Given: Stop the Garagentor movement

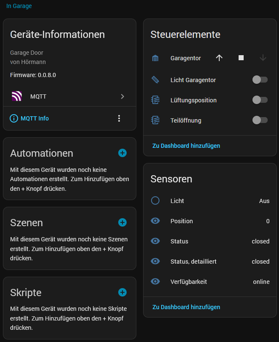Looking at the screenshot, I should point(241,58).
